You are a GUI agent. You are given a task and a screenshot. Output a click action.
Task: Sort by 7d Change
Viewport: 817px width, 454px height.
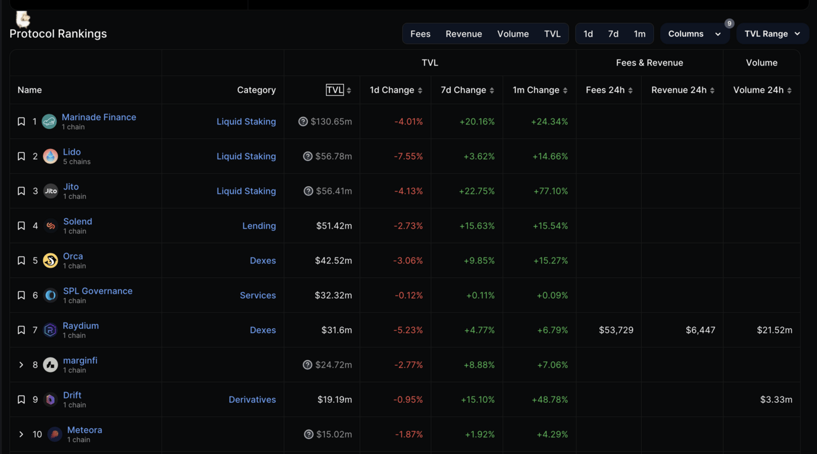tap(491, 90)
